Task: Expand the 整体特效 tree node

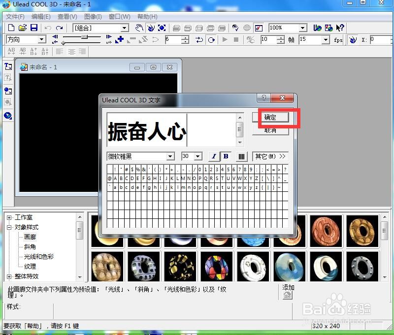Action: [9, 276]
